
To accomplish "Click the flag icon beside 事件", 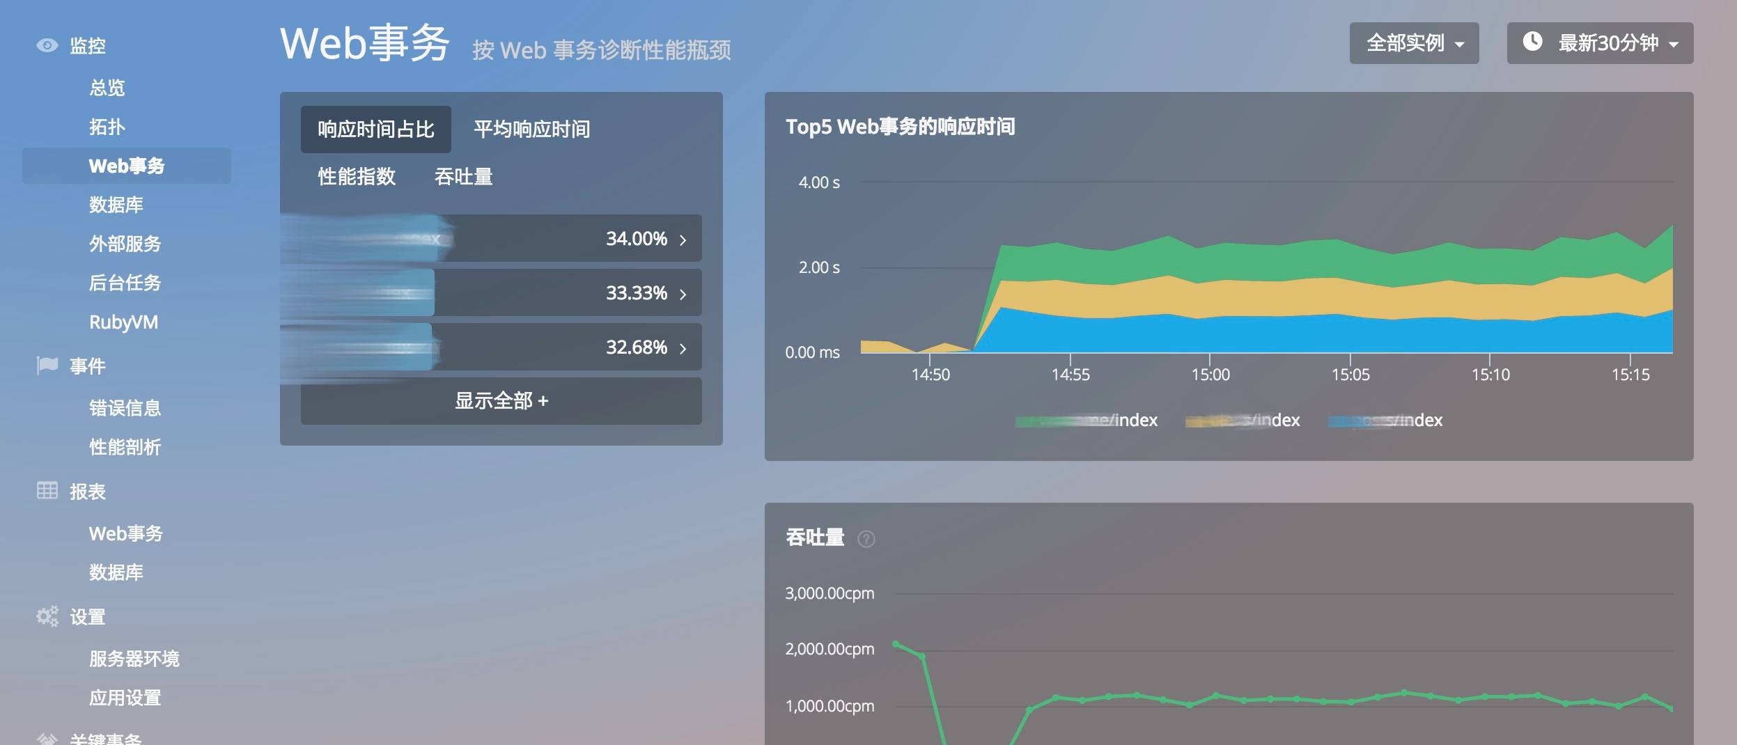I will (47, 366).
